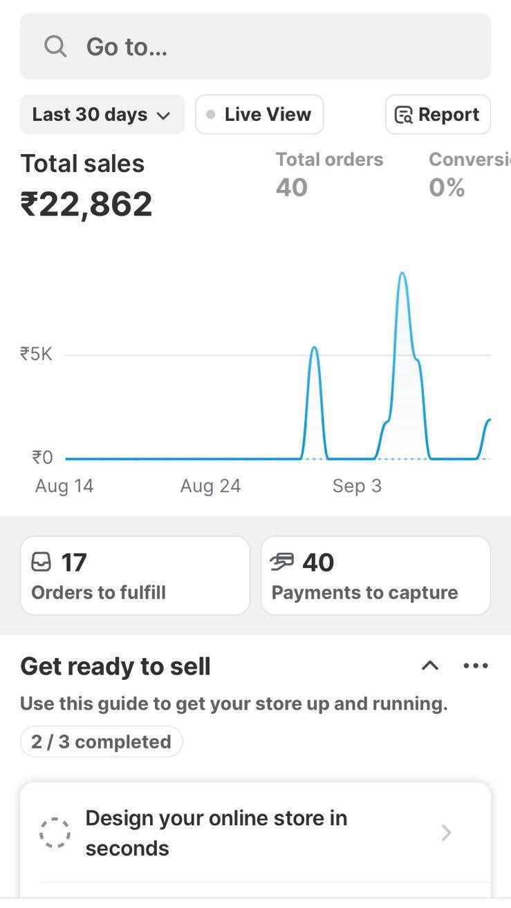Click the Live View button
The height and width of the screenshot is (908, 511).
pos(259,115)
